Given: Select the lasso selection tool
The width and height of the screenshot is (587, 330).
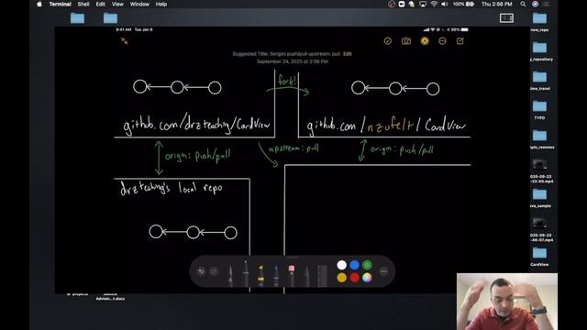Looking at the screenshot, I should (306, 275).
